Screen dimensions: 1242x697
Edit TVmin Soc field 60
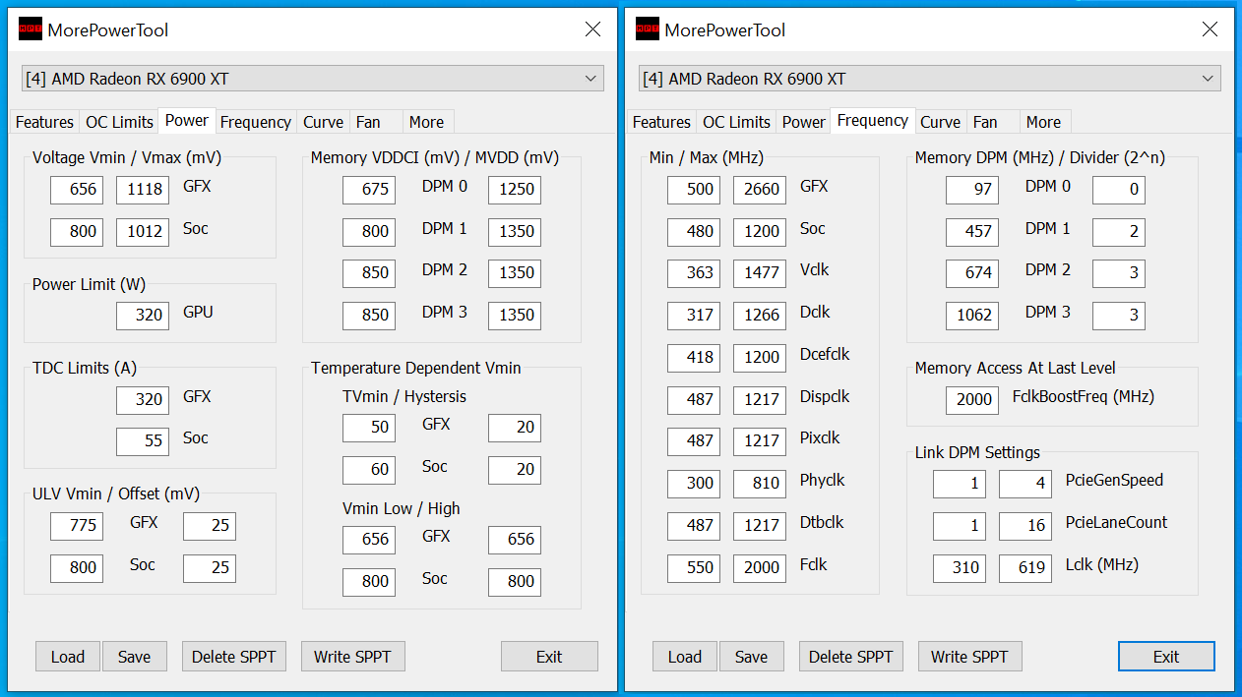(369, 470)
